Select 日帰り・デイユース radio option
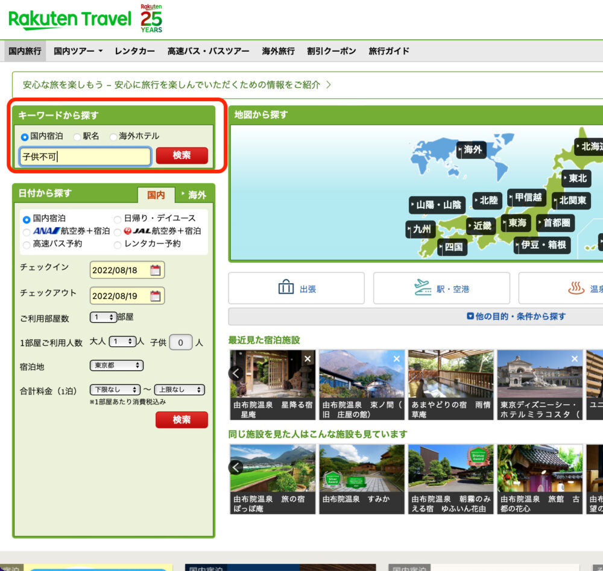The width and height of the screenshot is (603, 571). (118, 219)
